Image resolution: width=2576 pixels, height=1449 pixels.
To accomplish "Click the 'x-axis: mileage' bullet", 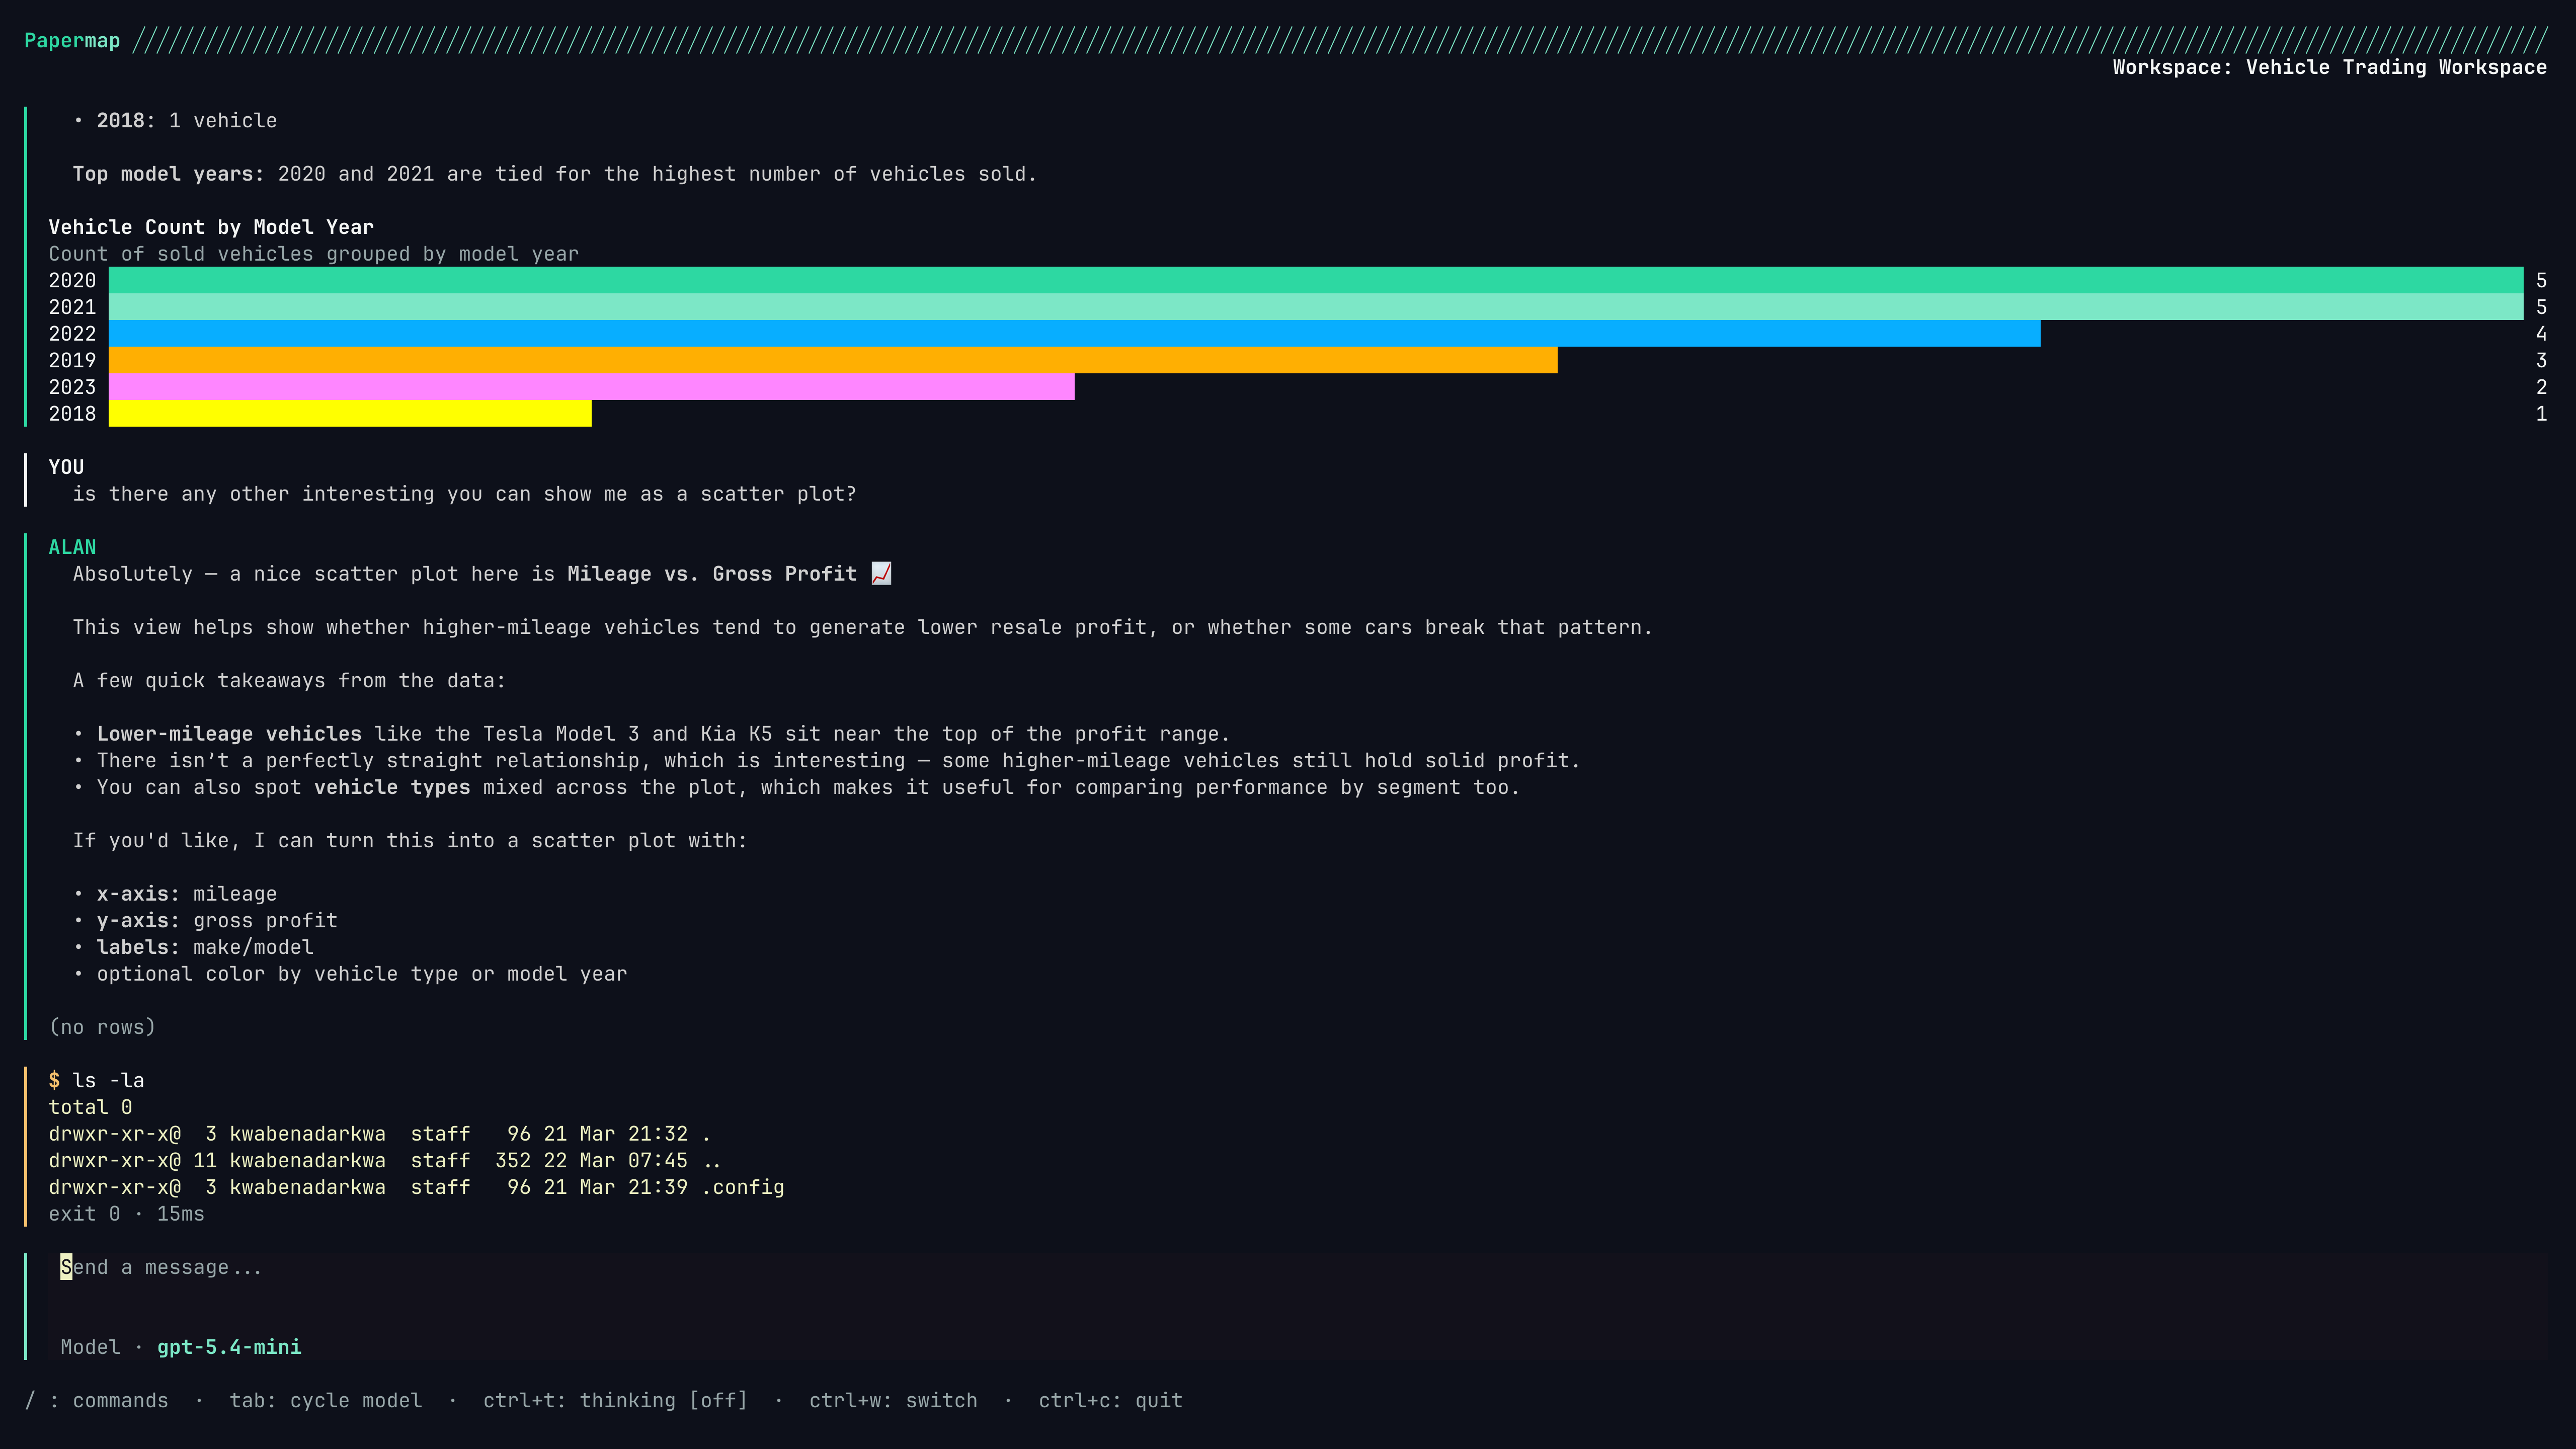I will tap(175, 894).
